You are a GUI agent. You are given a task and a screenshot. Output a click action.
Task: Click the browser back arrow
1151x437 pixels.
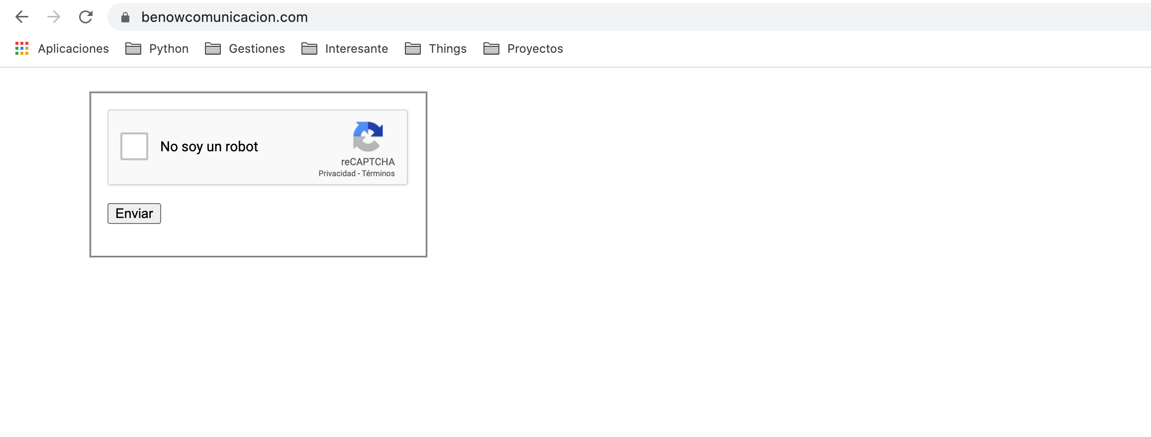(22, 17)
